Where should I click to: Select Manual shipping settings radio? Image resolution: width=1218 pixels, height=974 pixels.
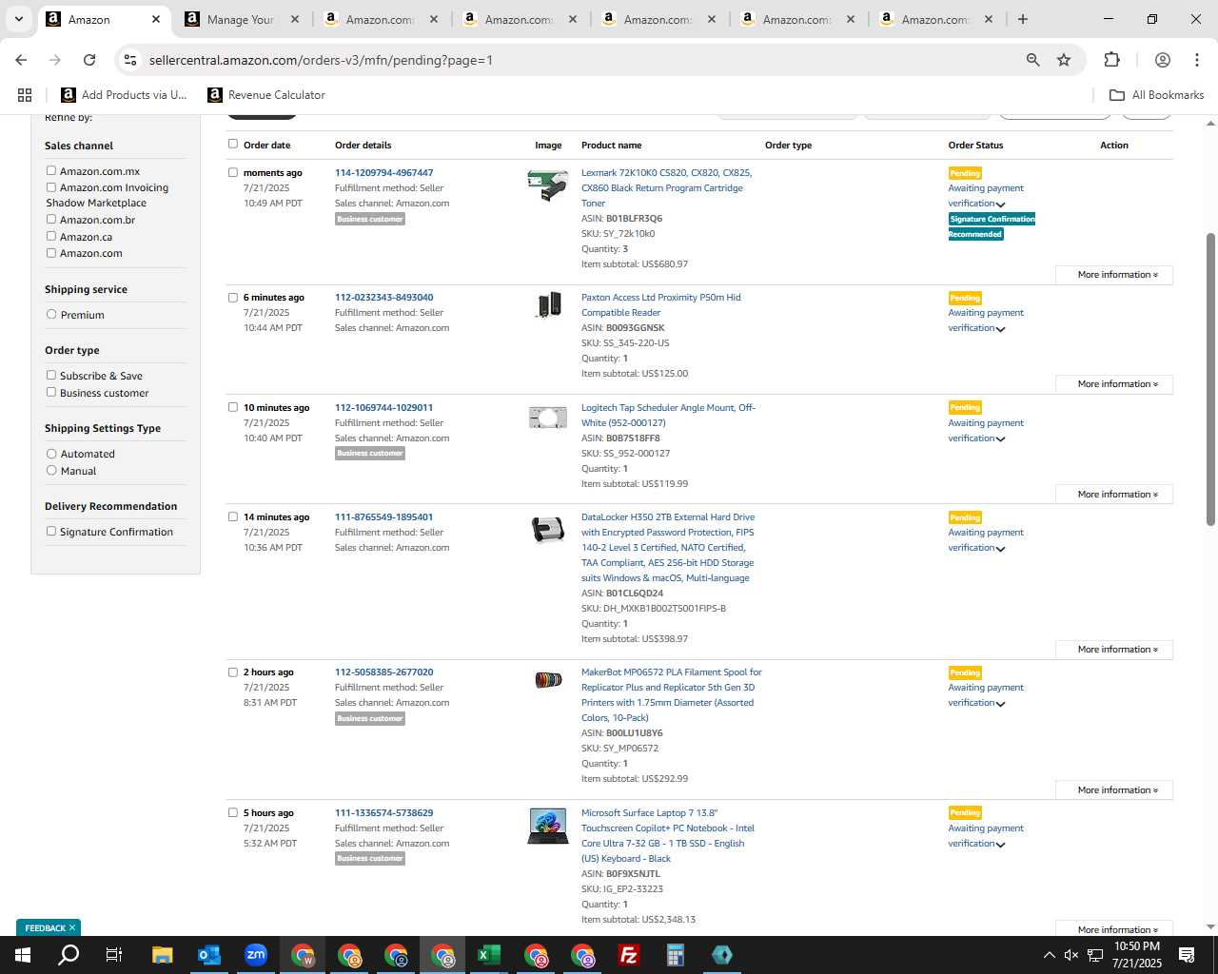pyautogui.click(x=51, y=470)
